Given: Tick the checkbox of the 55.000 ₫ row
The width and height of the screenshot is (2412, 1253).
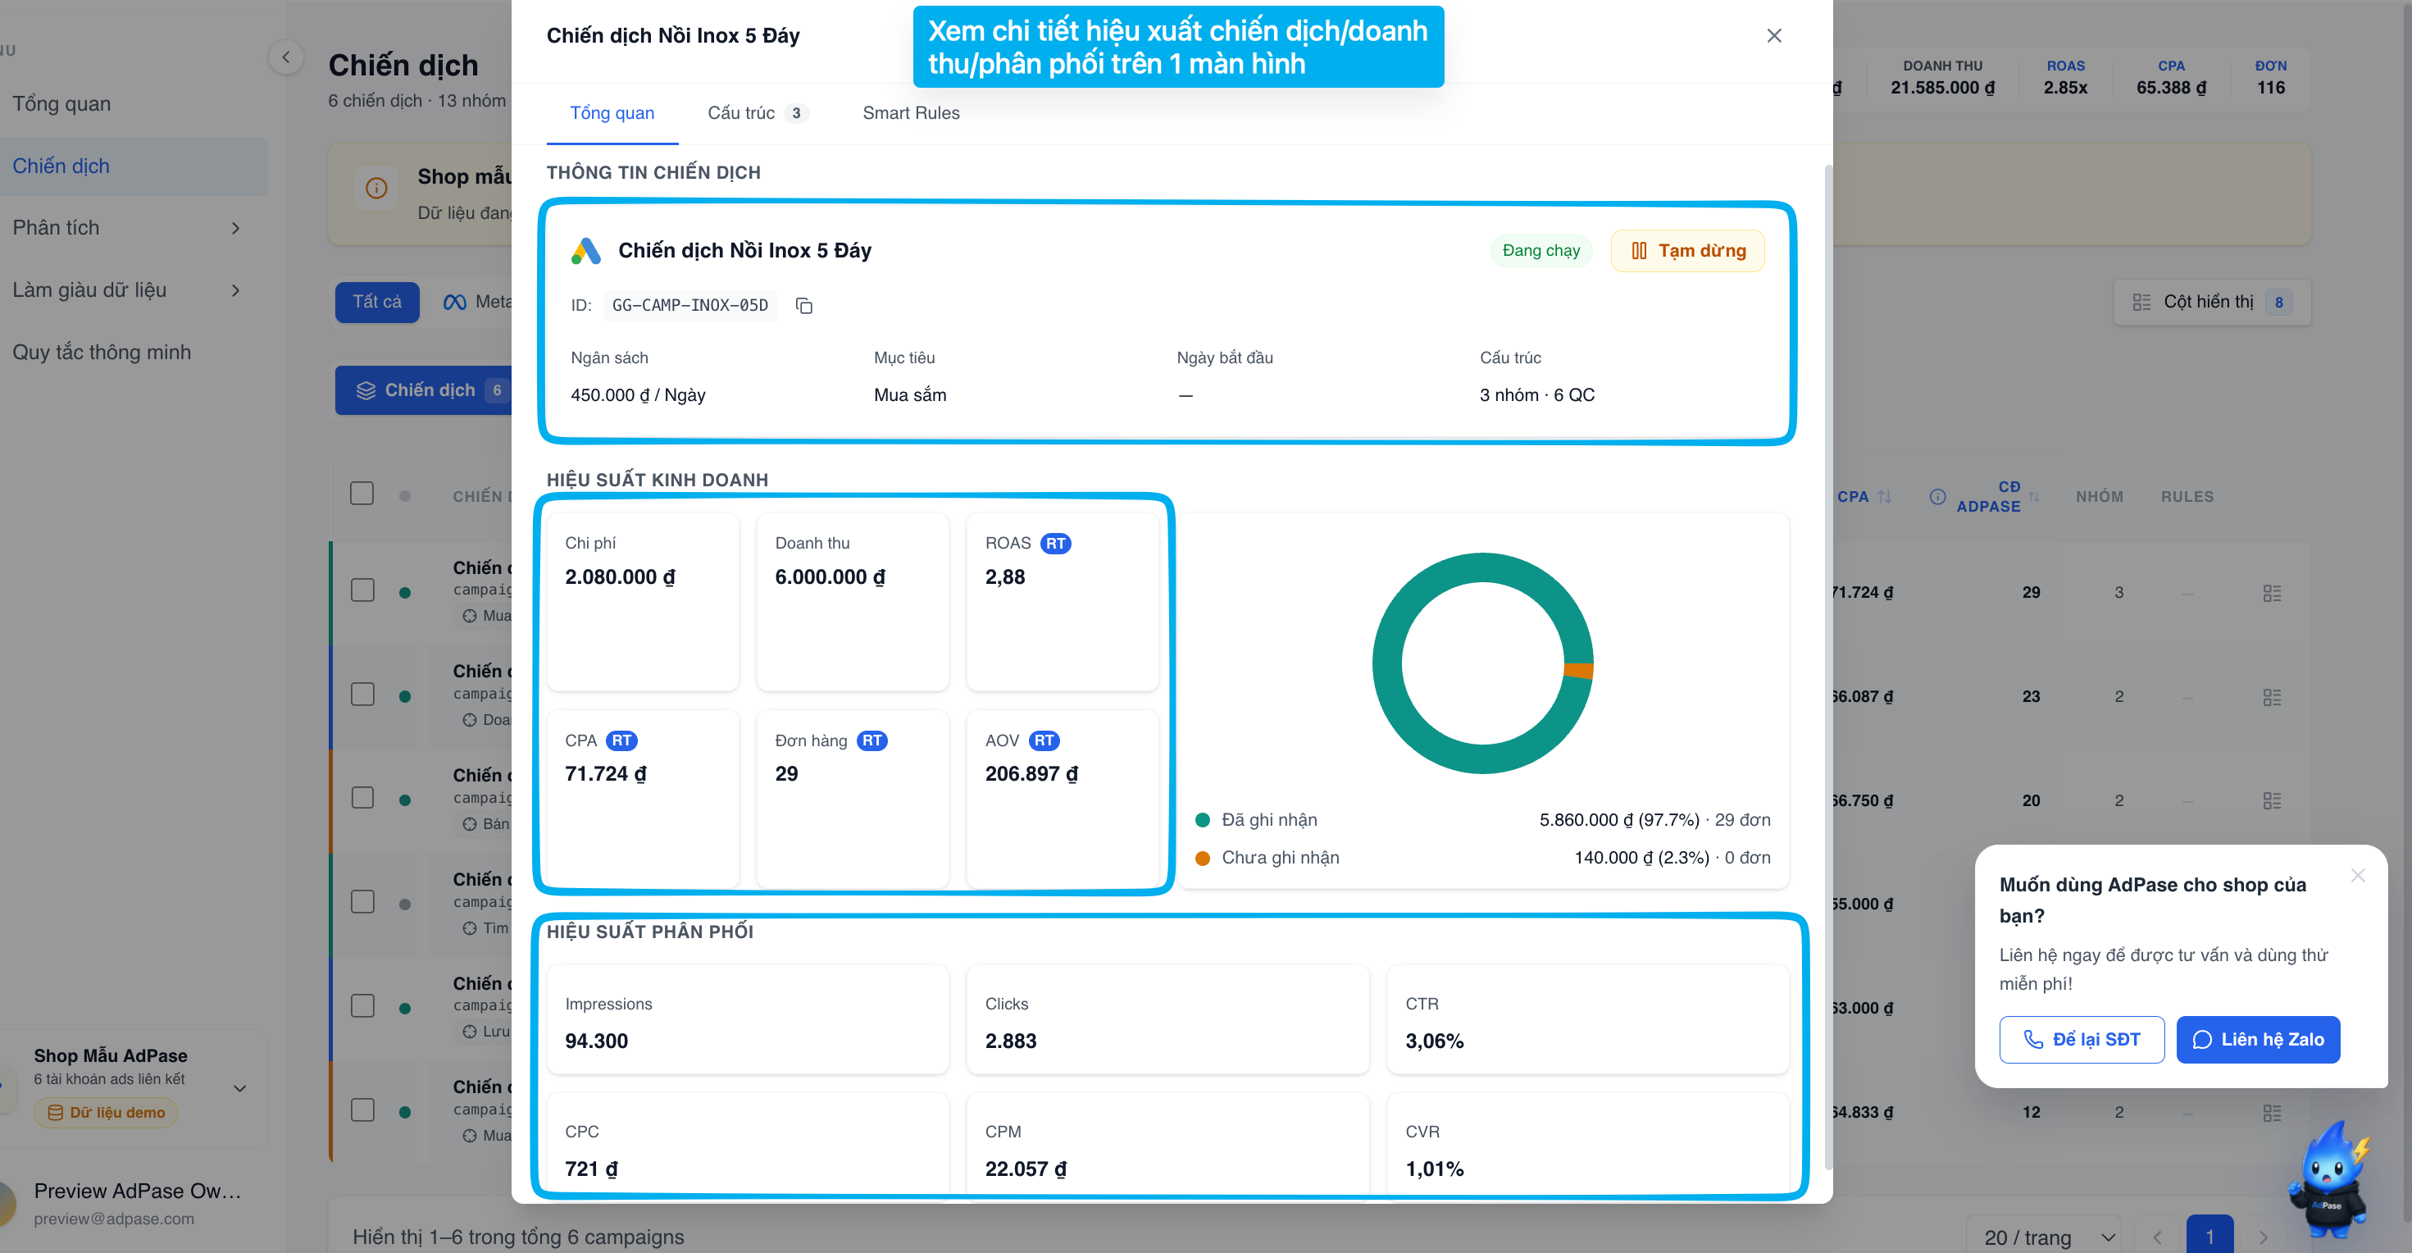Looking at the screenshot, I should [362, 902].
